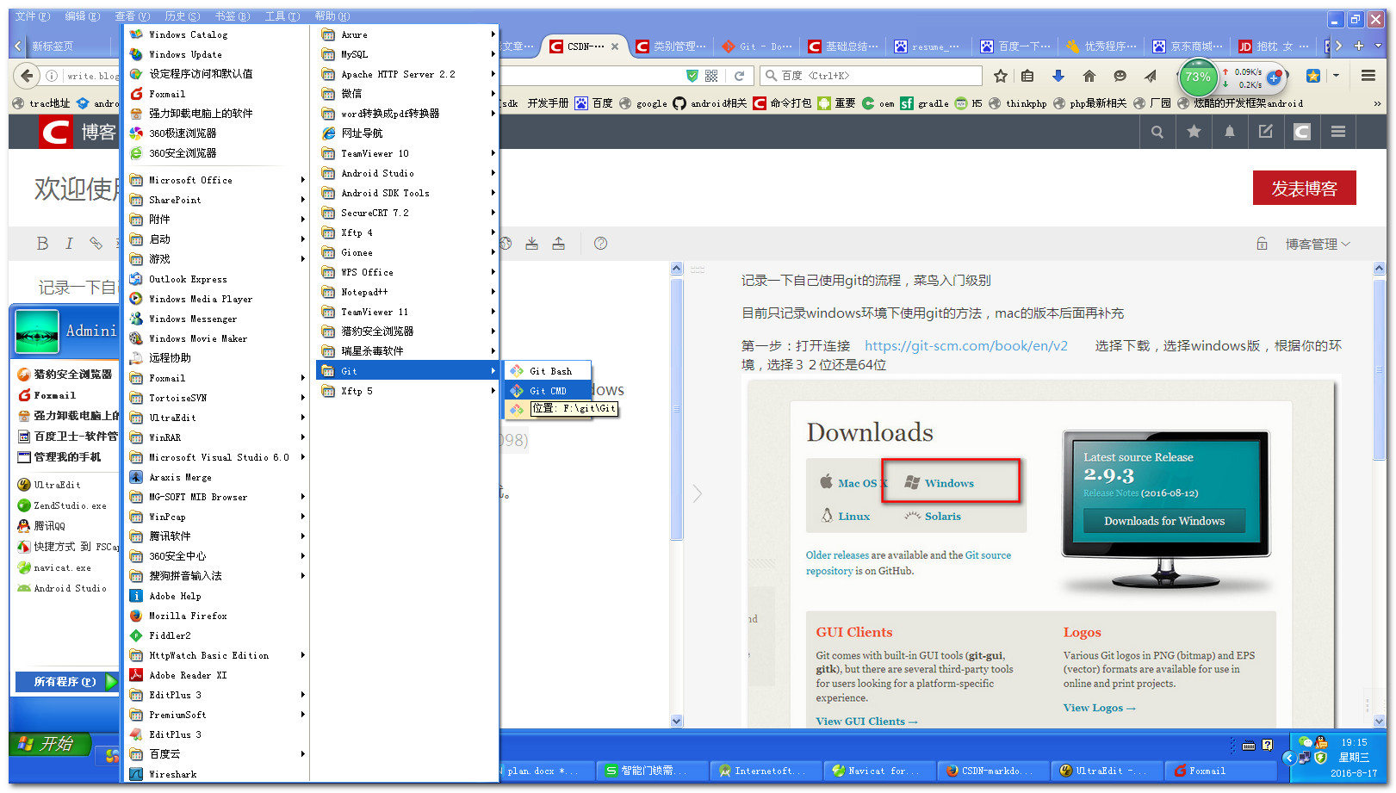Expand the MySQL program folder

(x=407, y=54)
